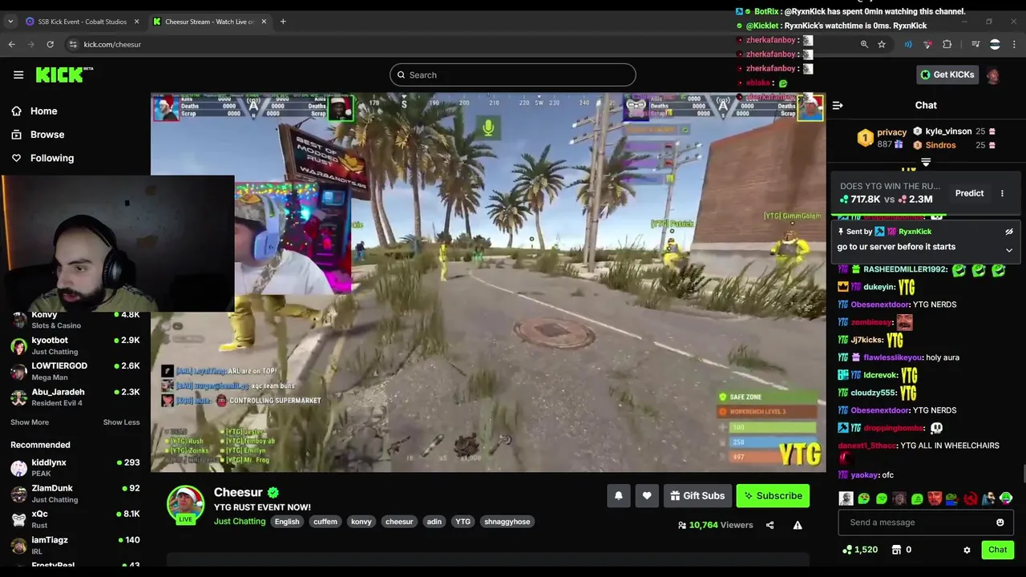Send message with green Chat button

tap(997, 550)
